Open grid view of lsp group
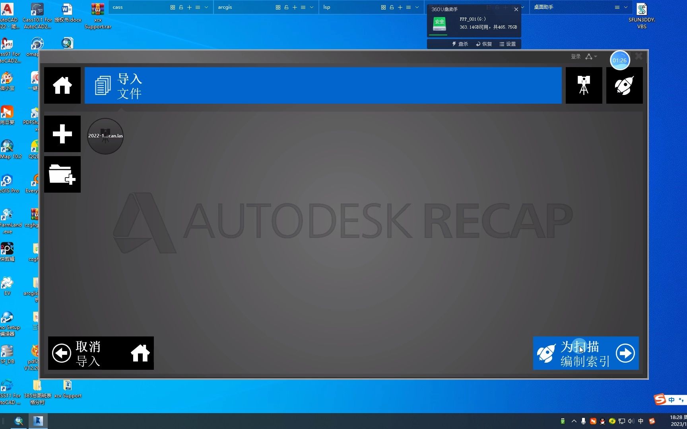The height and width of the screenshot is (429, 687). [383, 7]
